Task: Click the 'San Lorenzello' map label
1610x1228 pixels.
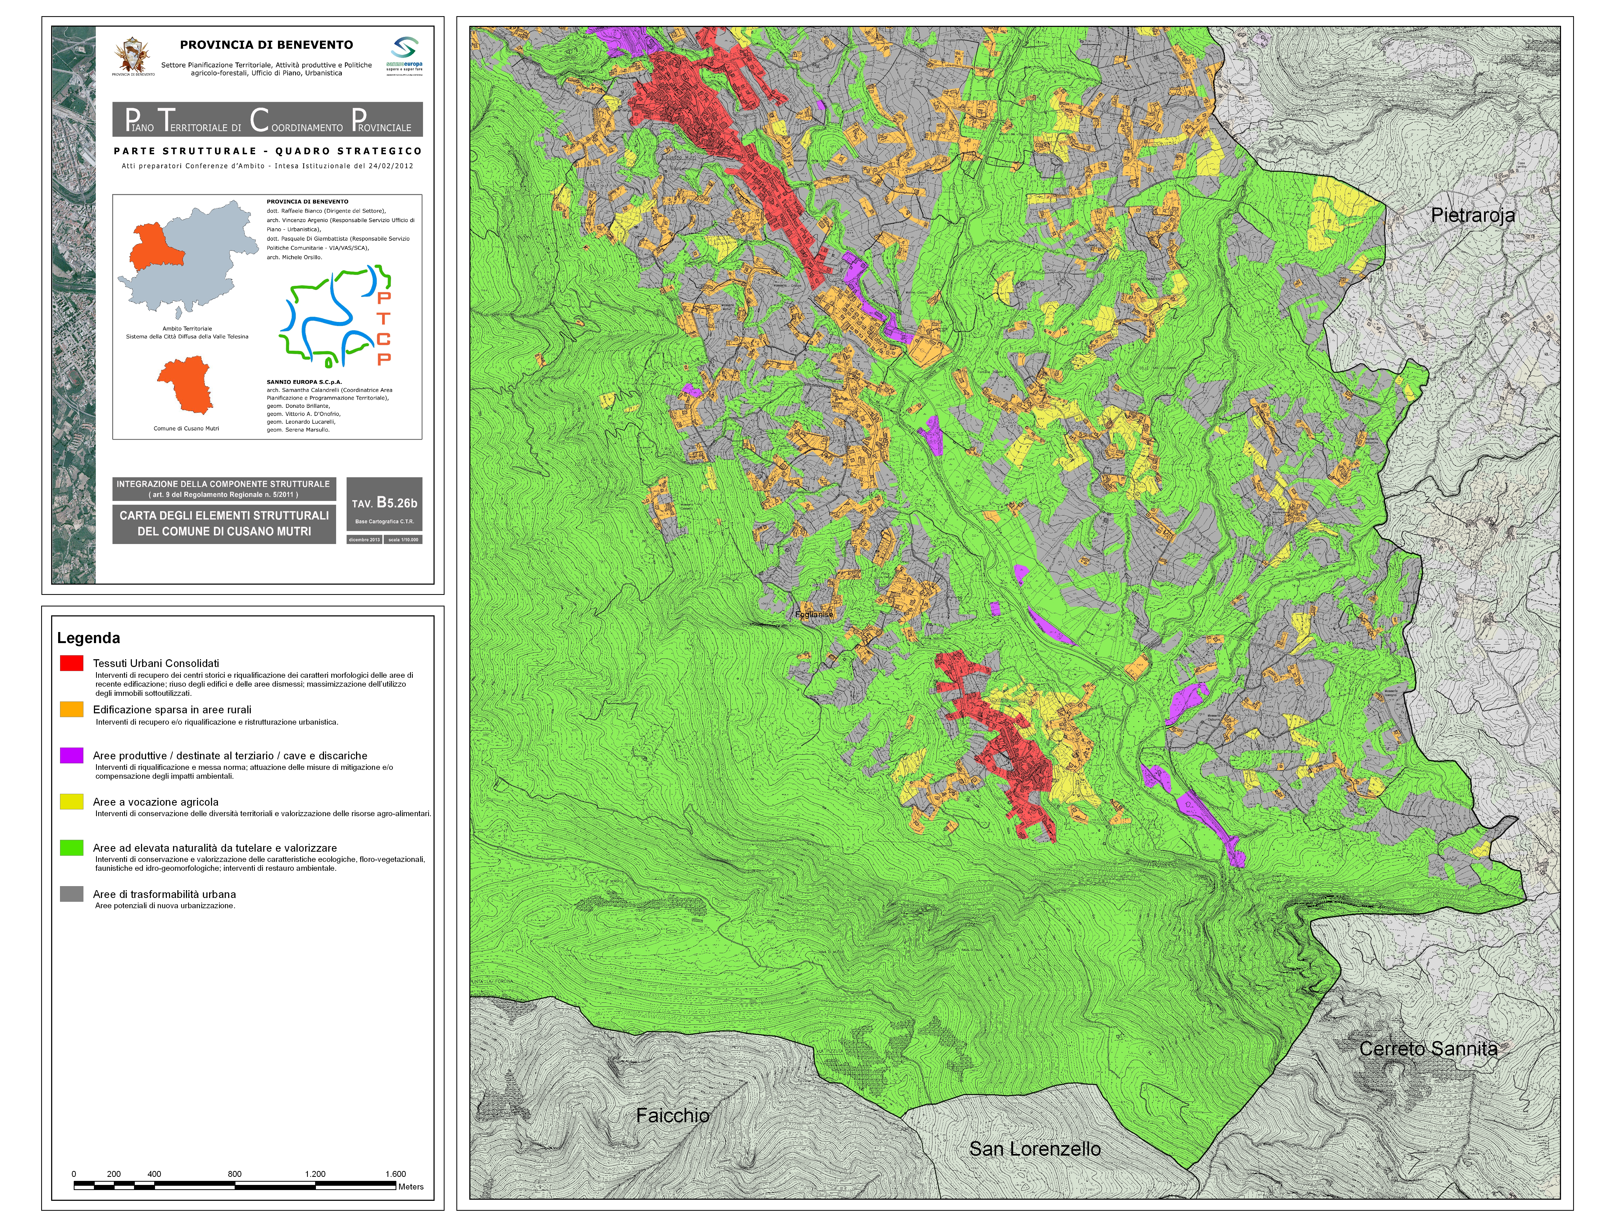Action: coord(1035,1149)
